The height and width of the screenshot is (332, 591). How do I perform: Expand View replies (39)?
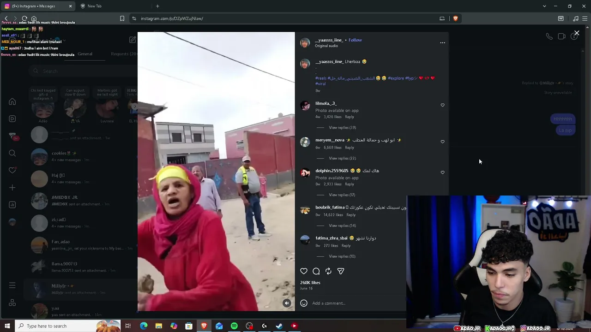click(342, 128)
